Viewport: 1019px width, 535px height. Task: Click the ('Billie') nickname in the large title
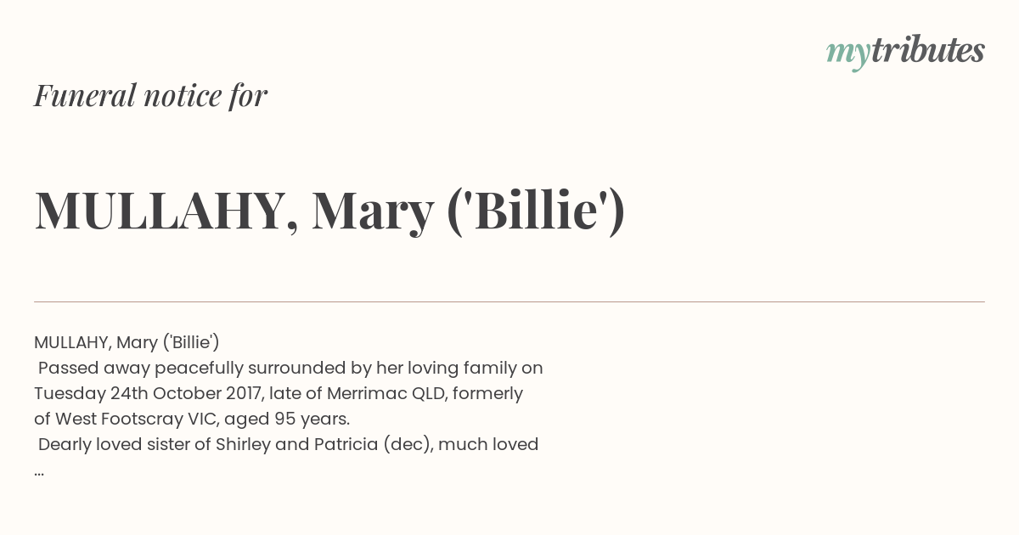pyautogui.click(x=536, y=210)
